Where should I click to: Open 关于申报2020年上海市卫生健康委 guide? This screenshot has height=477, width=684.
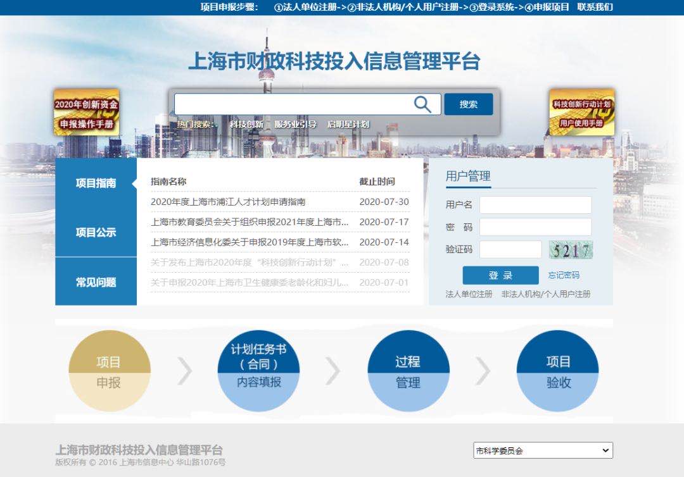[x=250, y=282]
